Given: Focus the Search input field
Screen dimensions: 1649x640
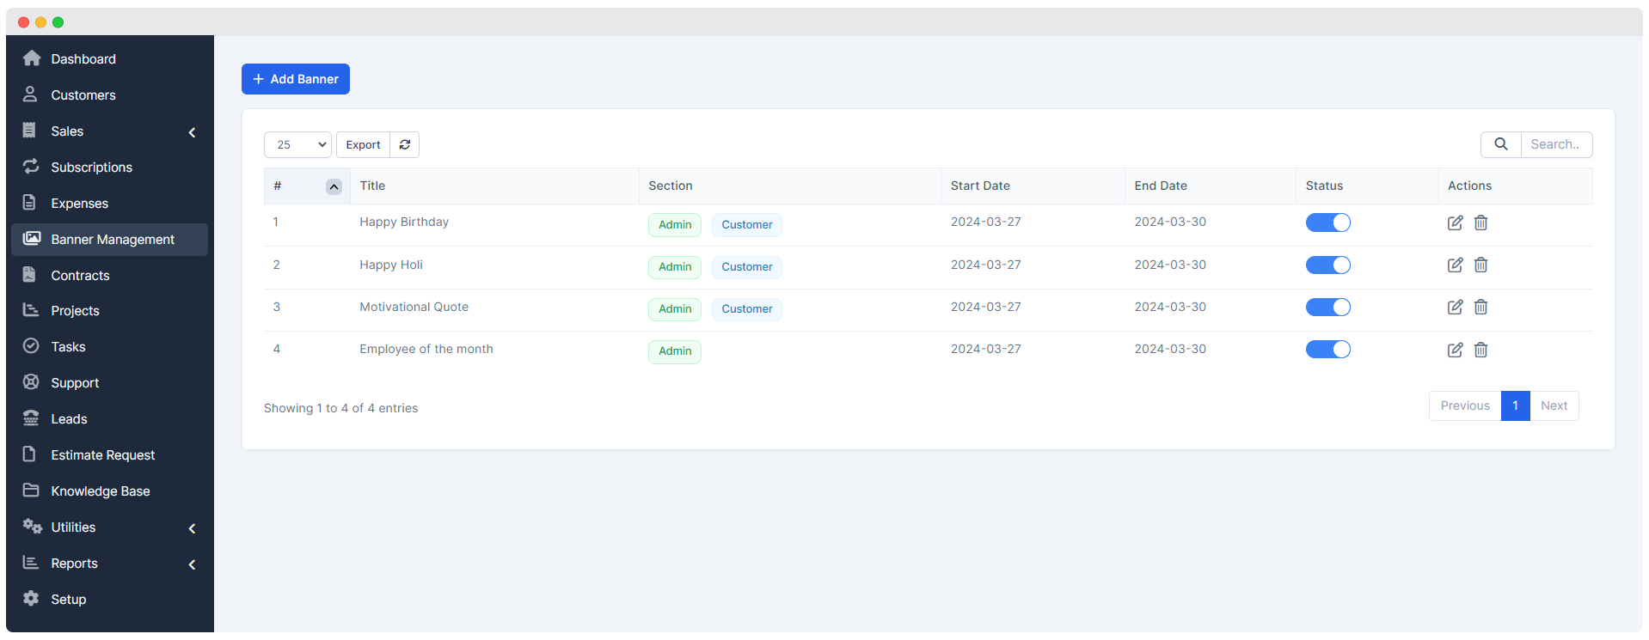Looking at the screenshot, I should coord(1556,144).
